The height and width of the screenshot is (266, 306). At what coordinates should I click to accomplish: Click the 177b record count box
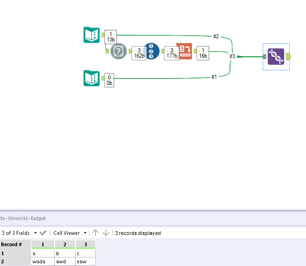[x=172, y=53]
